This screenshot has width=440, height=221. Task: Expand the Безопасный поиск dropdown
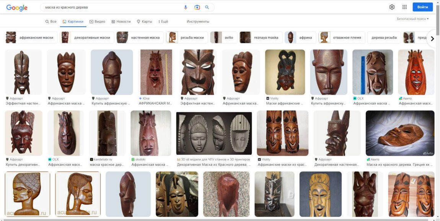tap(412, 19)
